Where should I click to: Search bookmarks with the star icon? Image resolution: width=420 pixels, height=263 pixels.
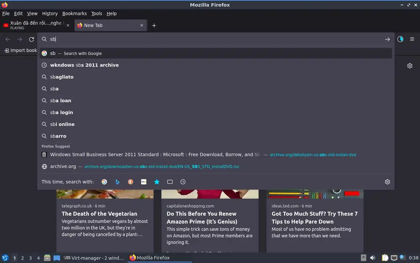[x=157, y=182]
